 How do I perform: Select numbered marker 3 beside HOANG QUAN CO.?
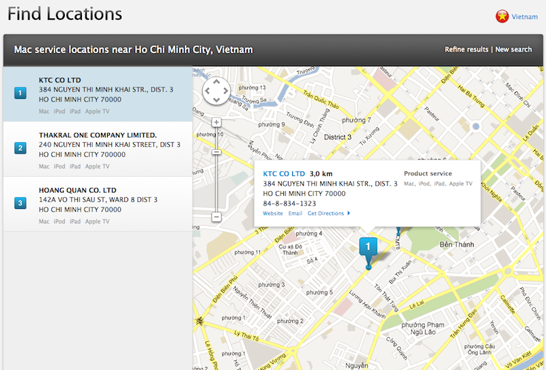[20, 203]
